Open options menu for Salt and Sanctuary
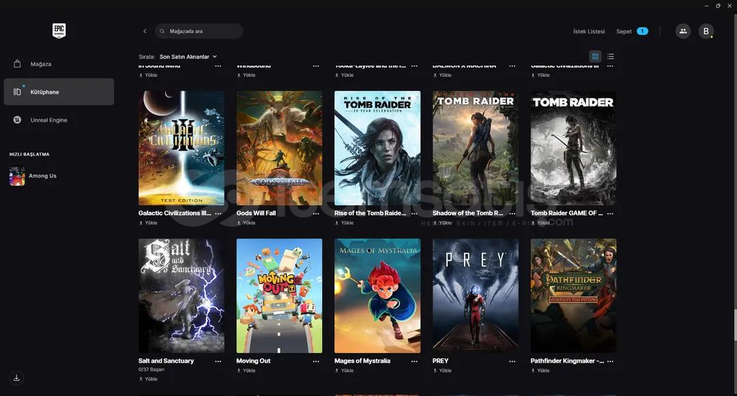737x396 pixels. tap(218, 361)
